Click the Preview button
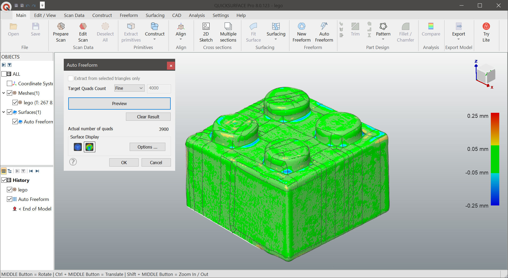The image size is (508, 278). coord(119,104)
